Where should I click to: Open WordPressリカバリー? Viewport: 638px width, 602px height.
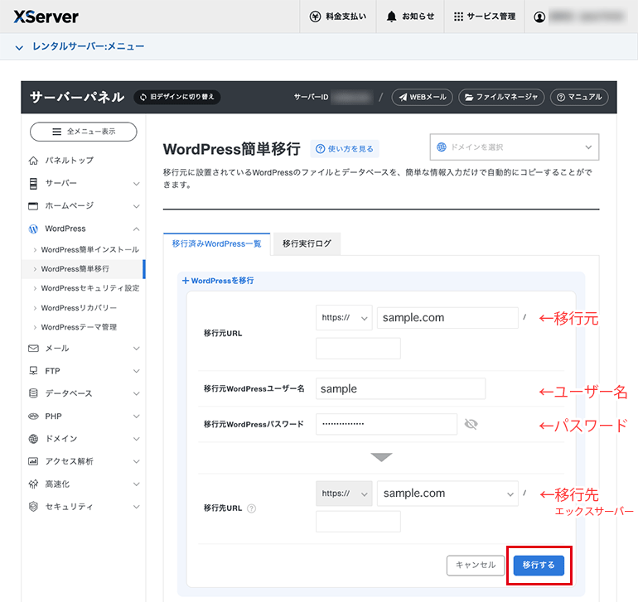pyautogui.click(x=79, y=308)
